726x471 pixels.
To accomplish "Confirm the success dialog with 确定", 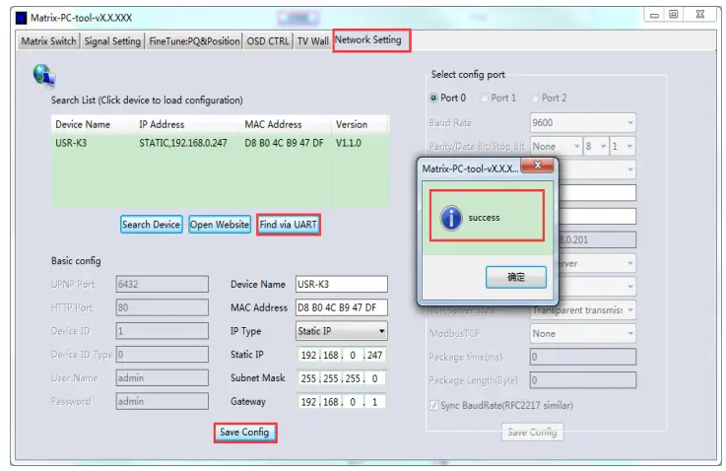I will tap(516, 277).
